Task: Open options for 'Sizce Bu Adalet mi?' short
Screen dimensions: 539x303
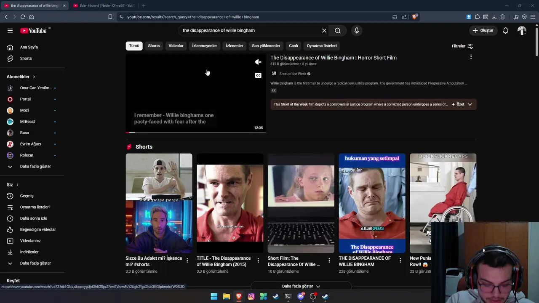Action: (187, 260)
